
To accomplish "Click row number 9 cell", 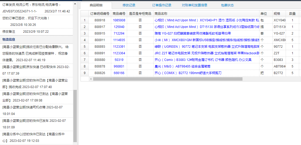I will 85,73.
